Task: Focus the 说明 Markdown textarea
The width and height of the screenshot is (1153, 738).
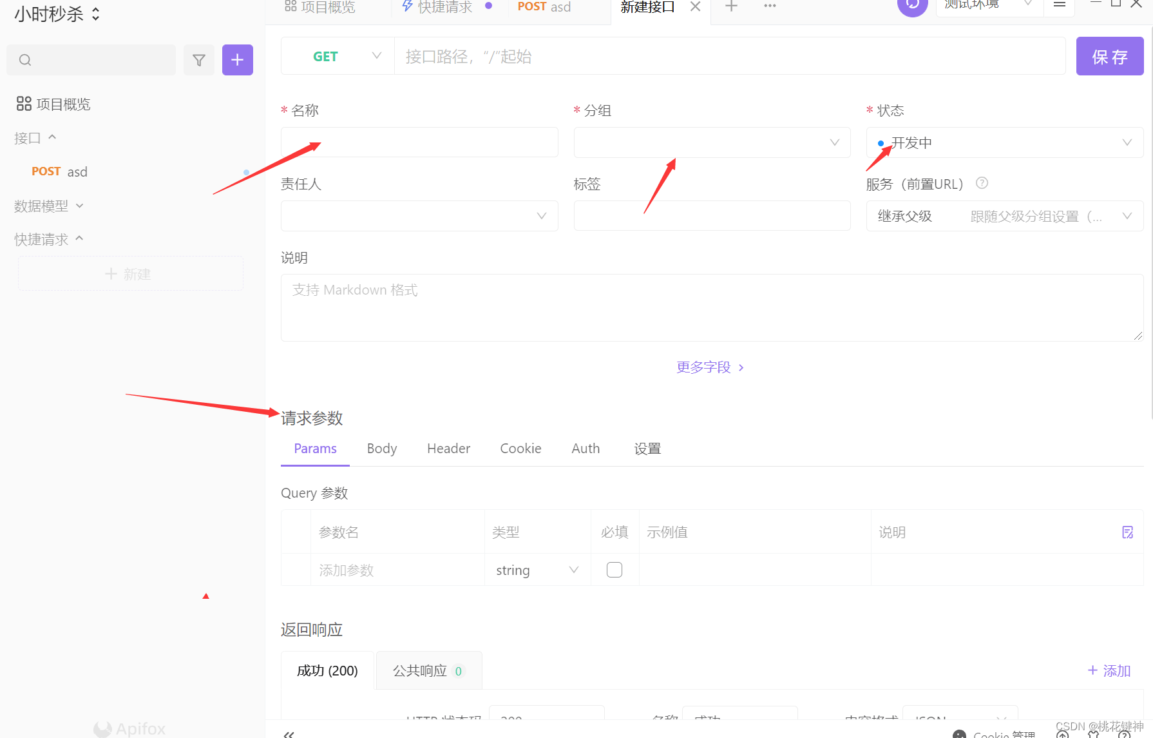Action: (x=712, y=307)
